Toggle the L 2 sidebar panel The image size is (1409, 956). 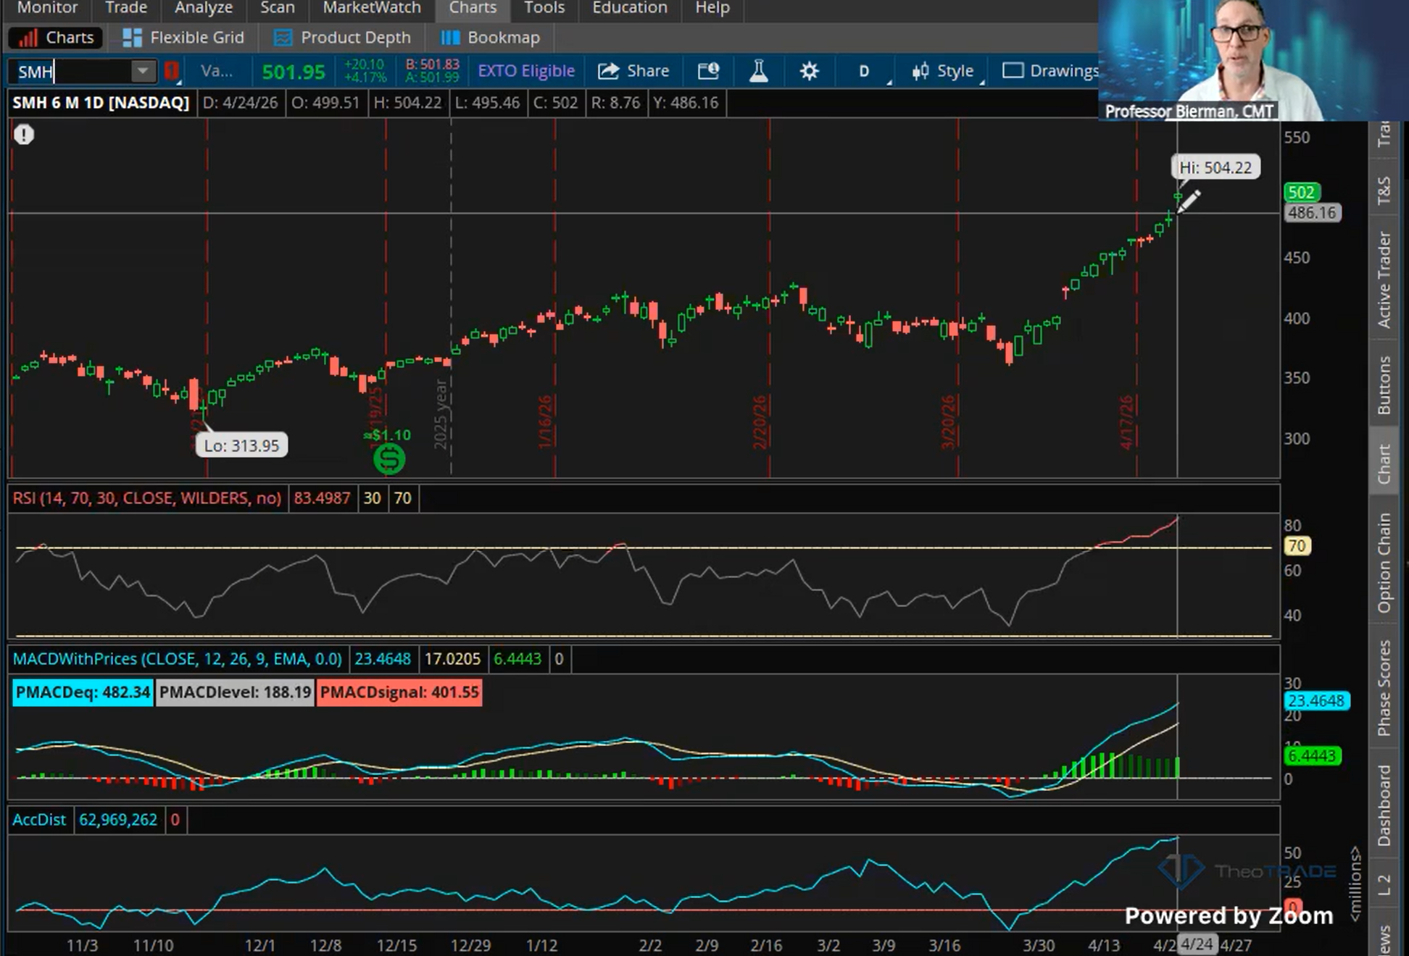tap(1384, 884)
